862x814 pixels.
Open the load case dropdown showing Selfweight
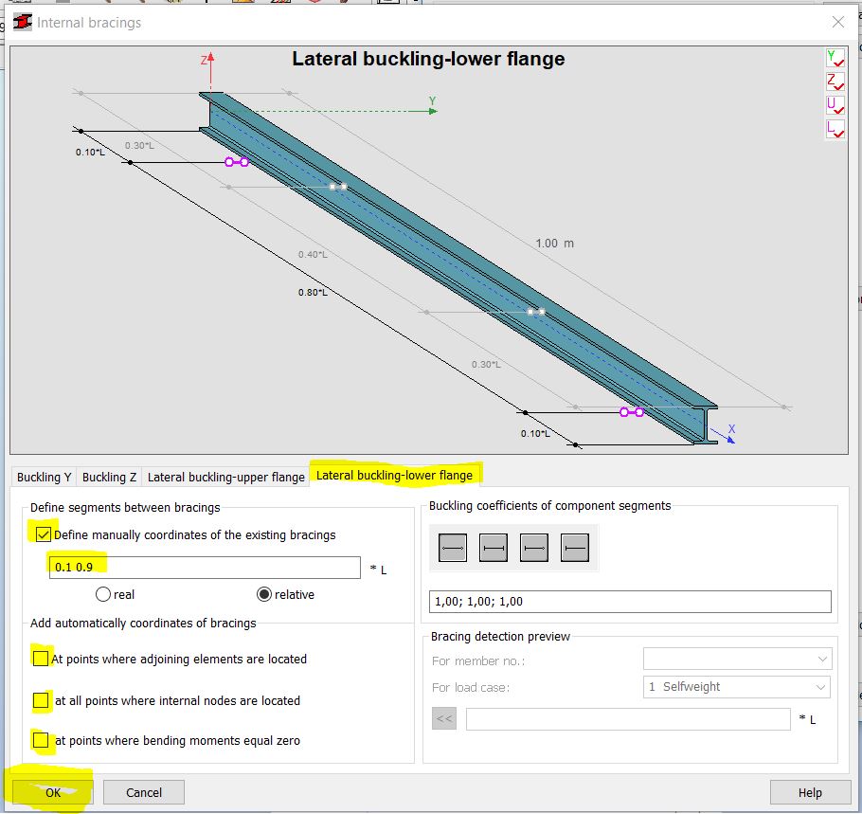pos(736,687)
